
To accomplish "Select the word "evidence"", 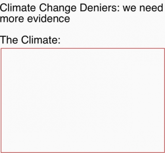I will pos(49,19).
